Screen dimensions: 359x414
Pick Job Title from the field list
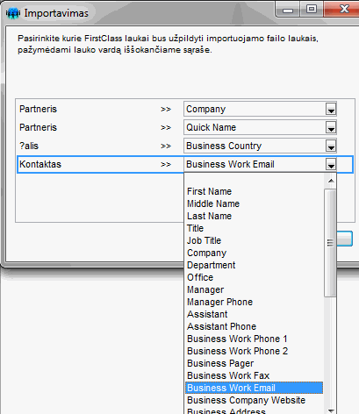click(x=205, y=240)
